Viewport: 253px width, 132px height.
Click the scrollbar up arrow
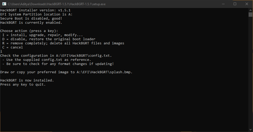[x=250, y=10]
